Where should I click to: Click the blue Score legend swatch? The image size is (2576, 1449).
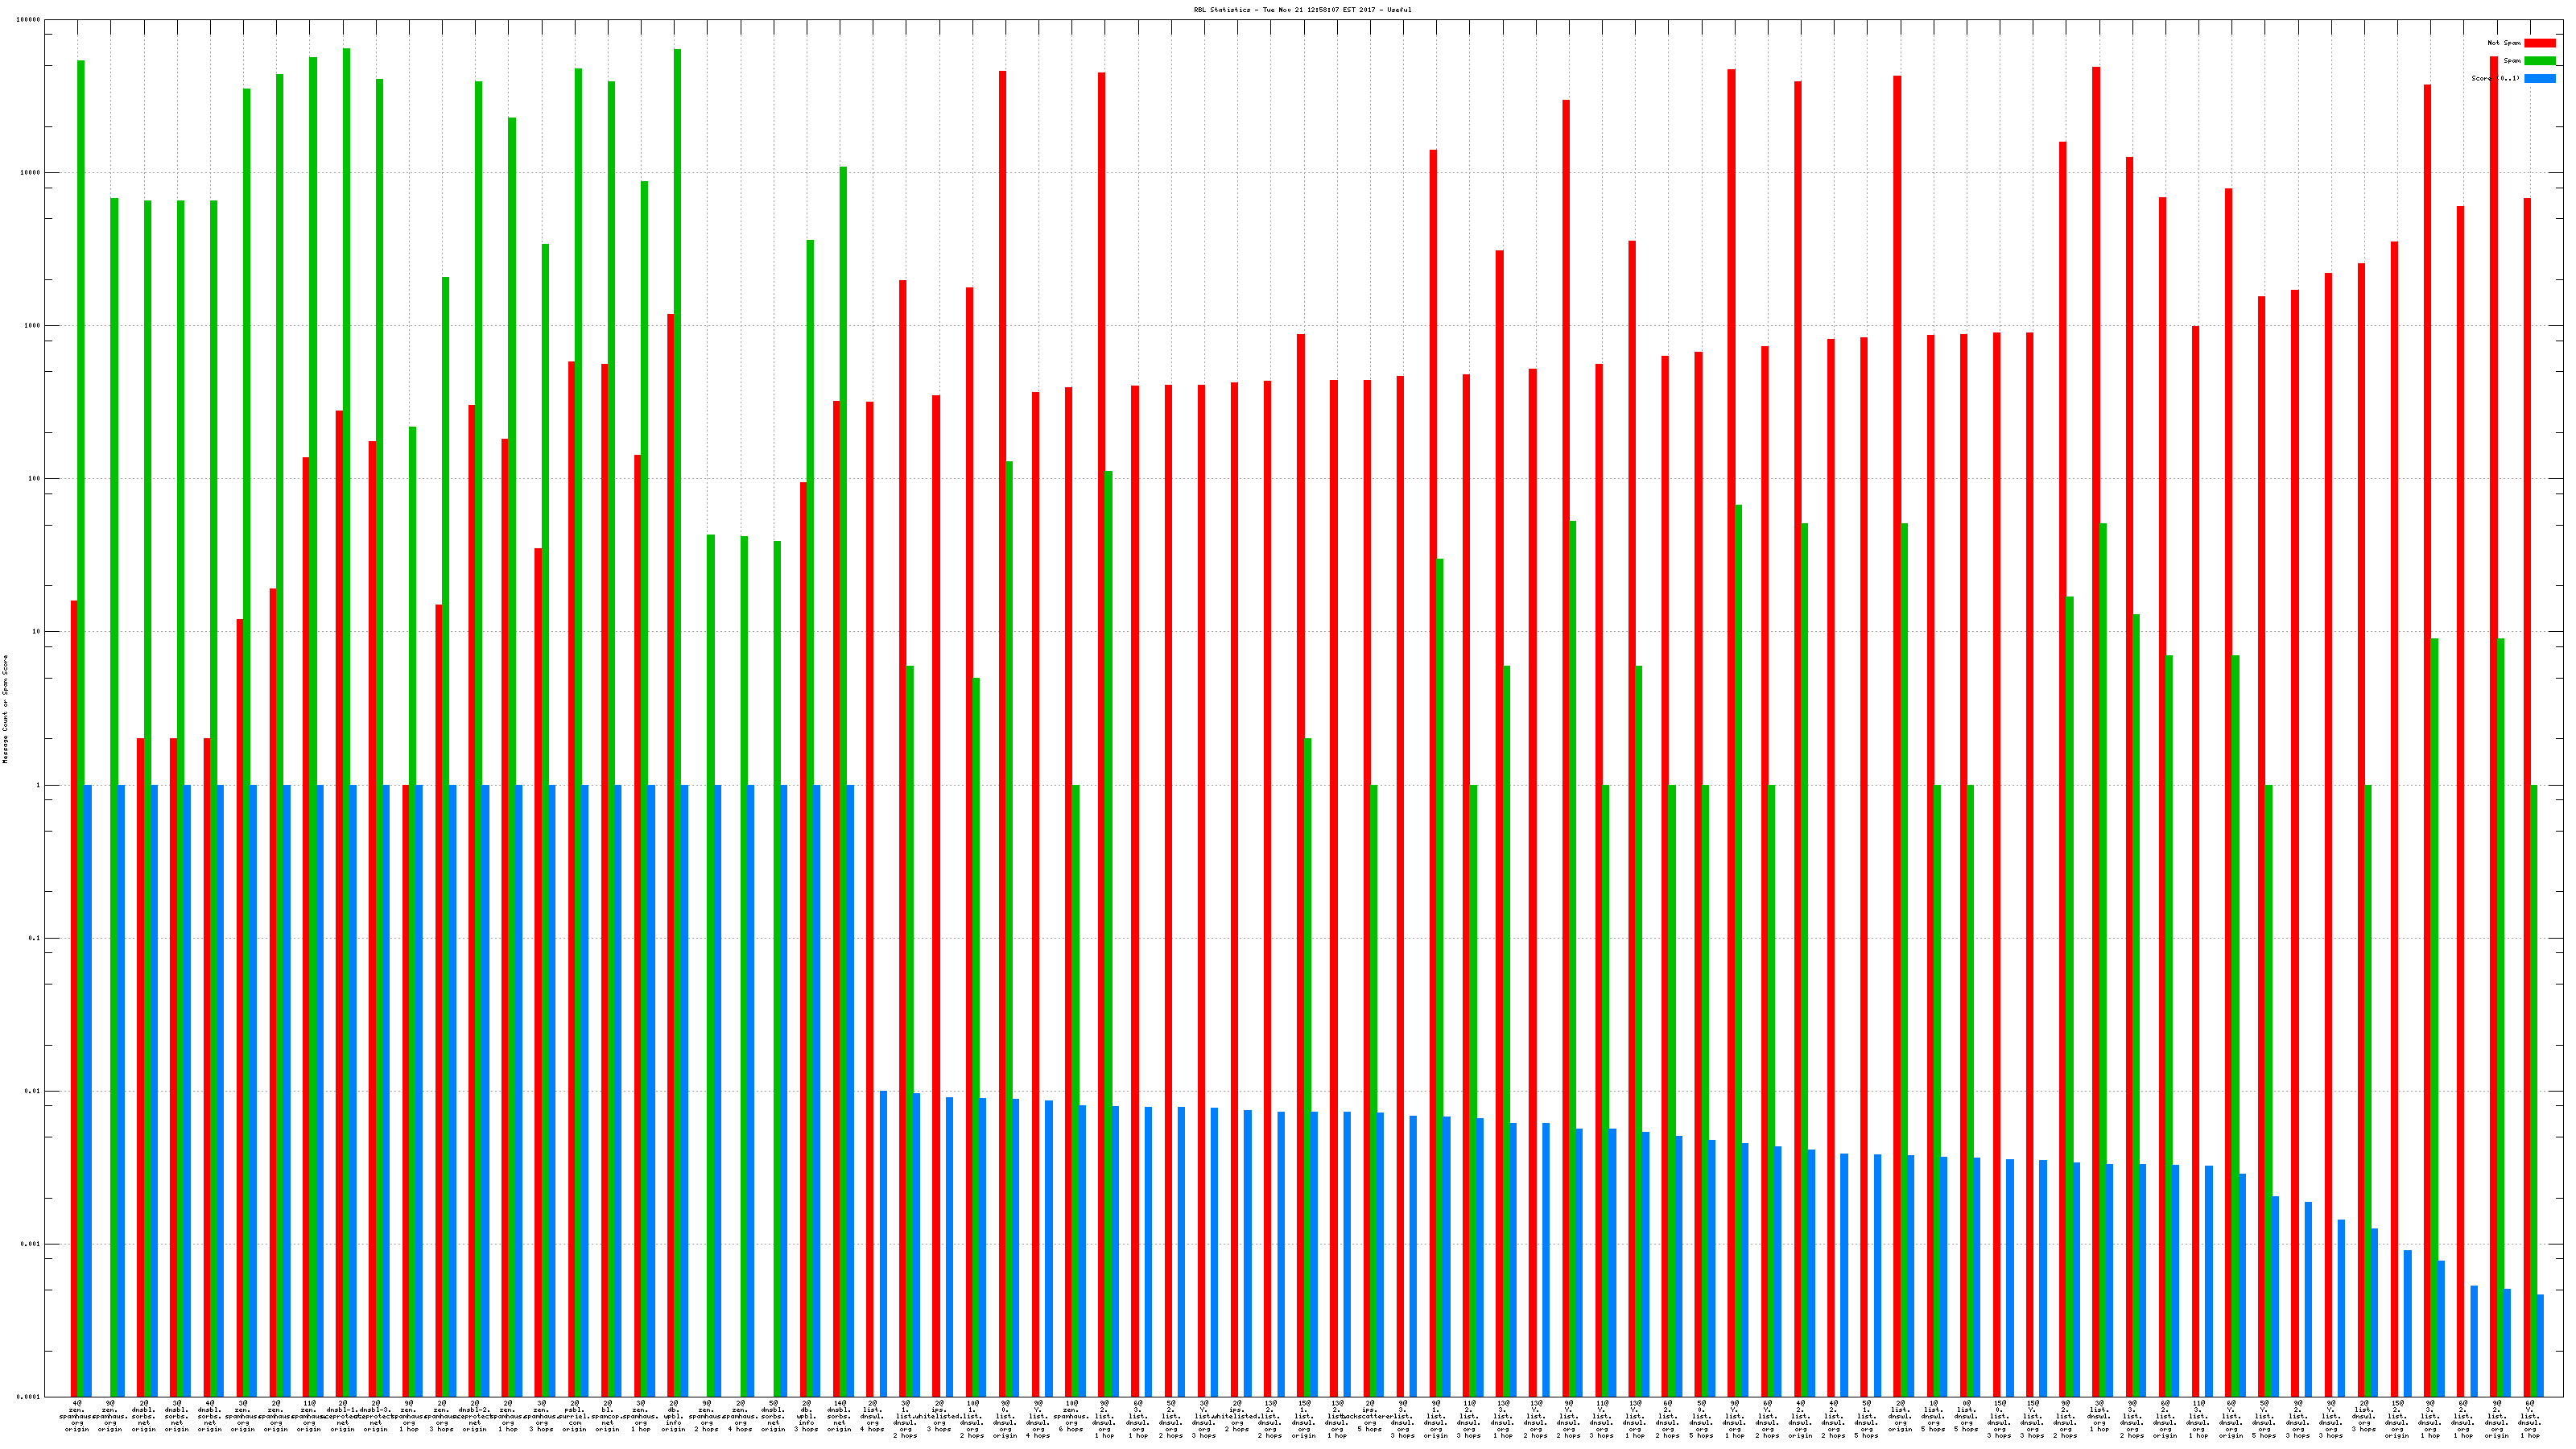click(x=2539, y=78)
